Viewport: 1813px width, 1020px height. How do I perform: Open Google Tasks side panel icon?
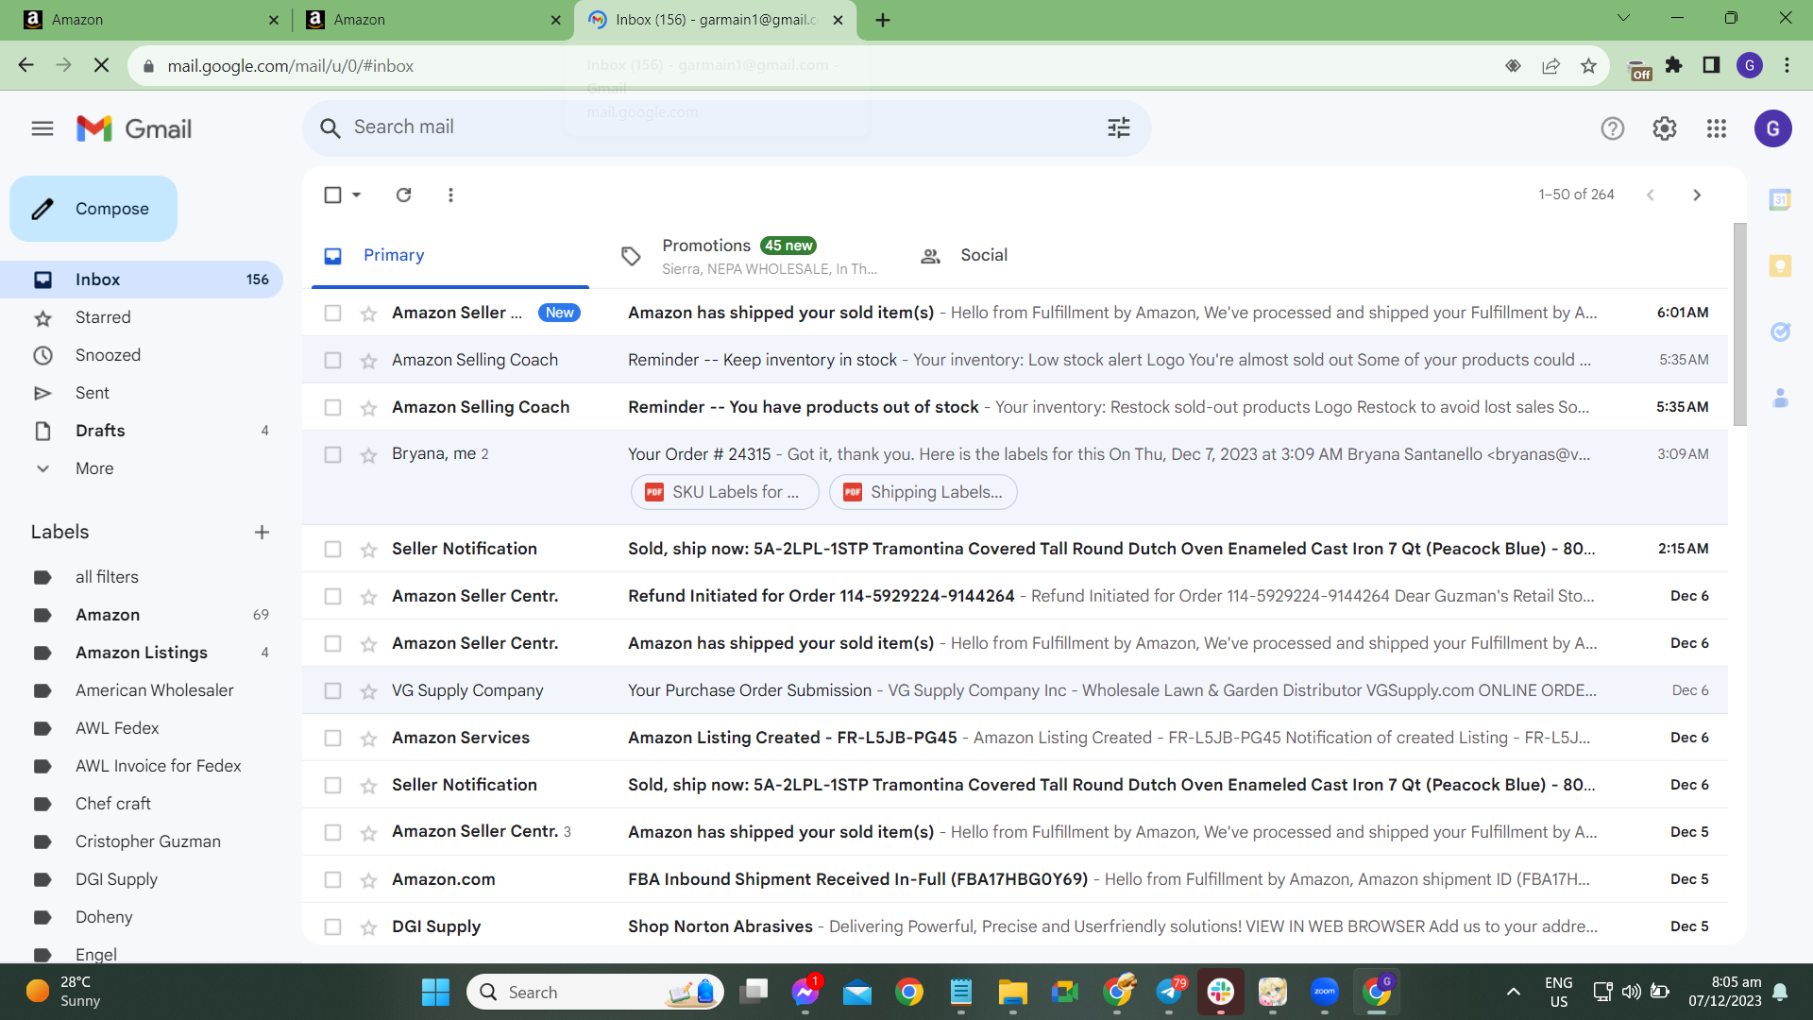1780,331
